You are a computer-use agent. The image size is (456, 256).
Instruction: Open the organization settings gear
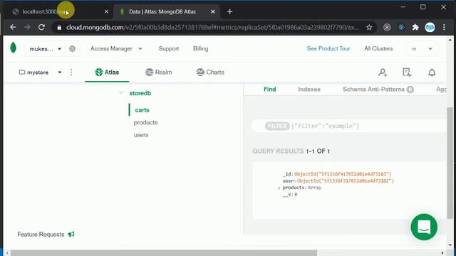coord(73,49)
